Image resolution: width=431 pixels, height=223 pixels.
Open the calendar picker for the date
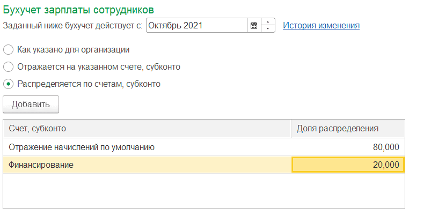[254, 26]
